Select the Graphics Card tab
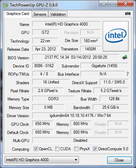This screenshot has height=168, width=136. click(x=18, y=14)
